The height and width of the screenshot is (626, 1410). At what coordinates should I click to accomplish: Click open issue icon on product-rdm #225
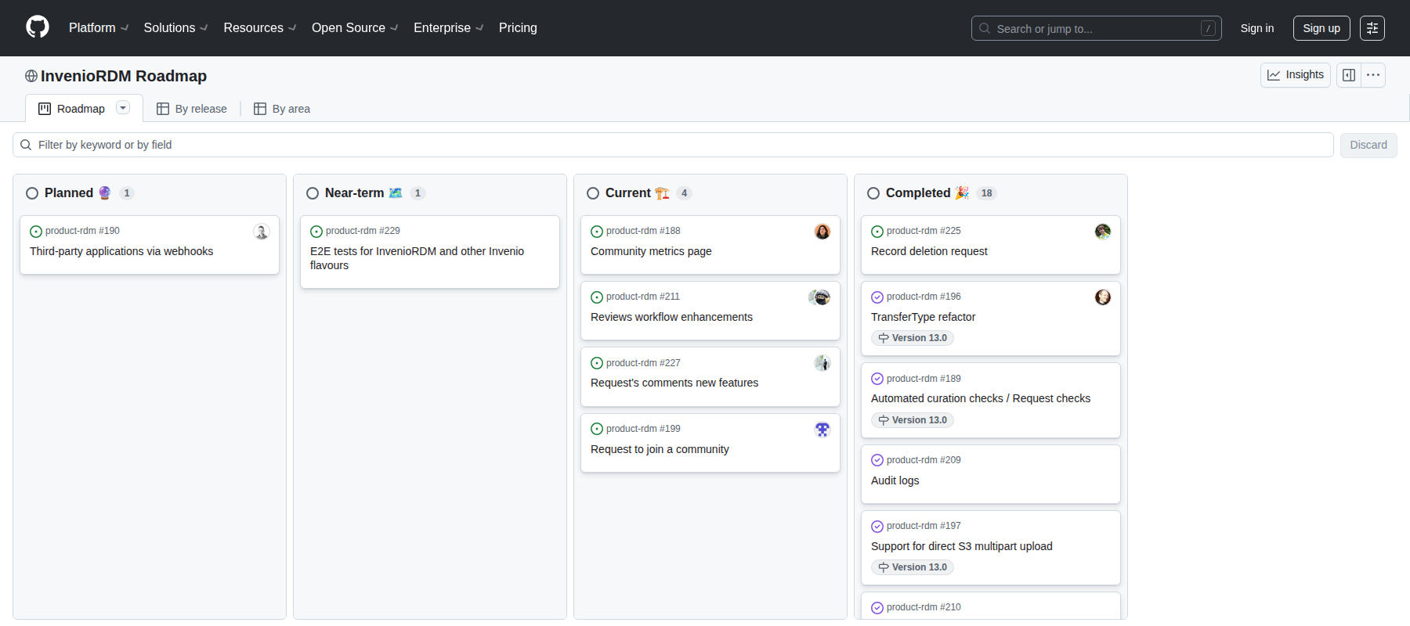tap(877, 232)
